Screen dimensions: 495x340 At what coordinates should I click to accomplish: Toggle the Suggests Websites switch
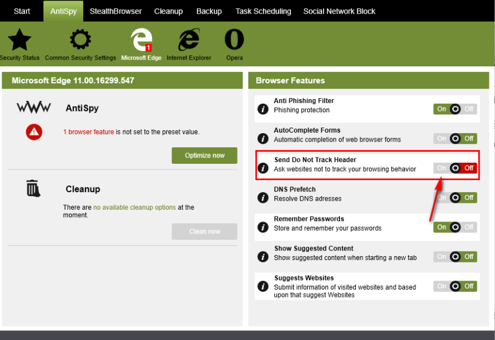coord(455,286)
